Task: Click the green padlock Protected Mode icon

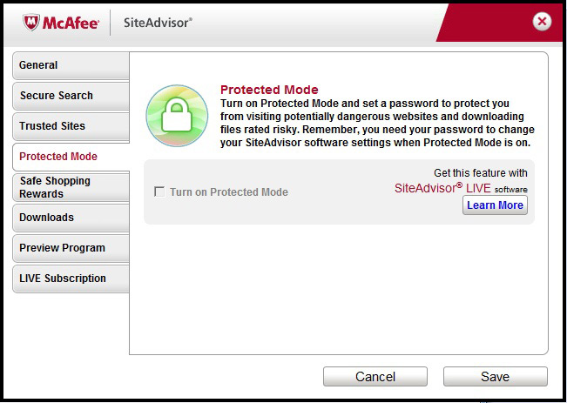Action: tap(177, 116)
